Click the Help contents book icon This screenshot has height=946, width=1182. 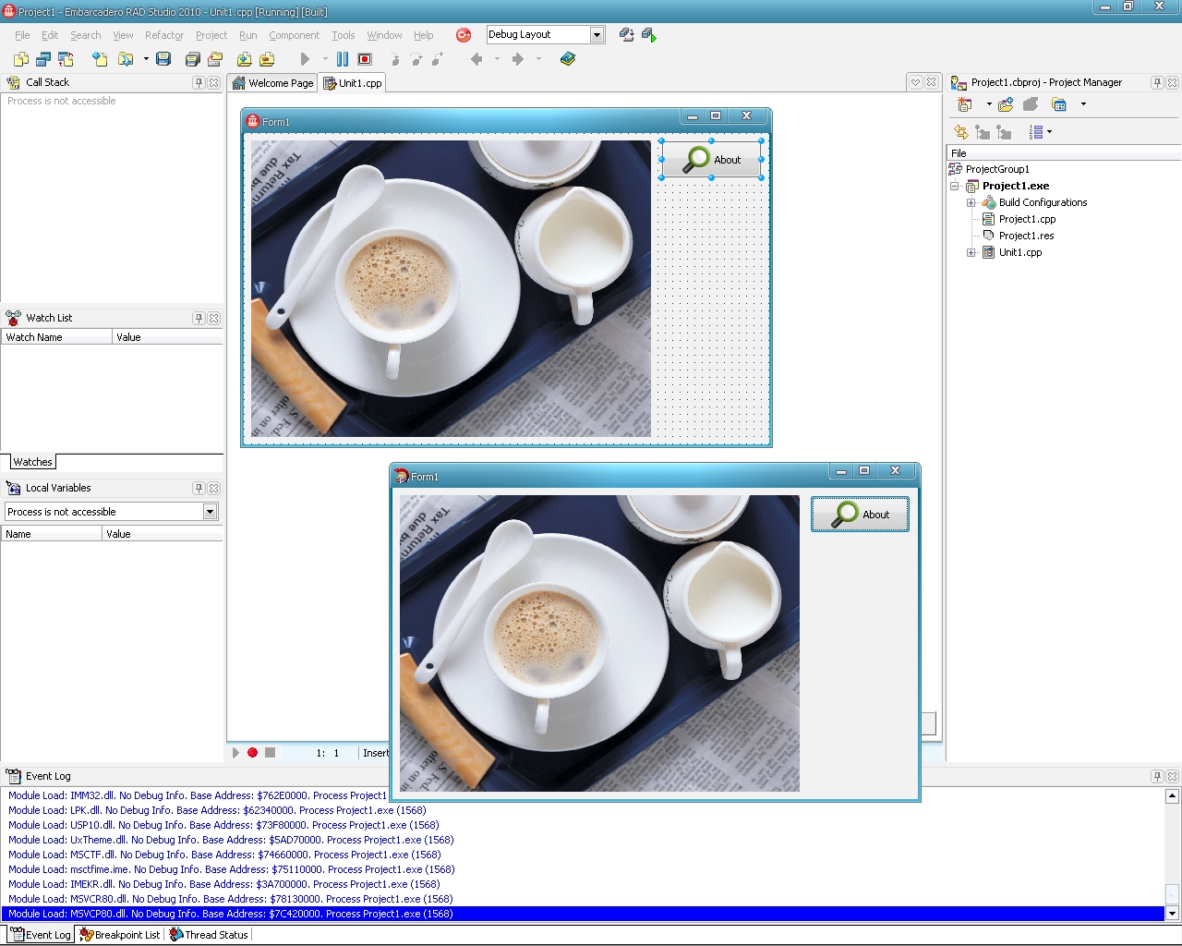click(568, 59)
